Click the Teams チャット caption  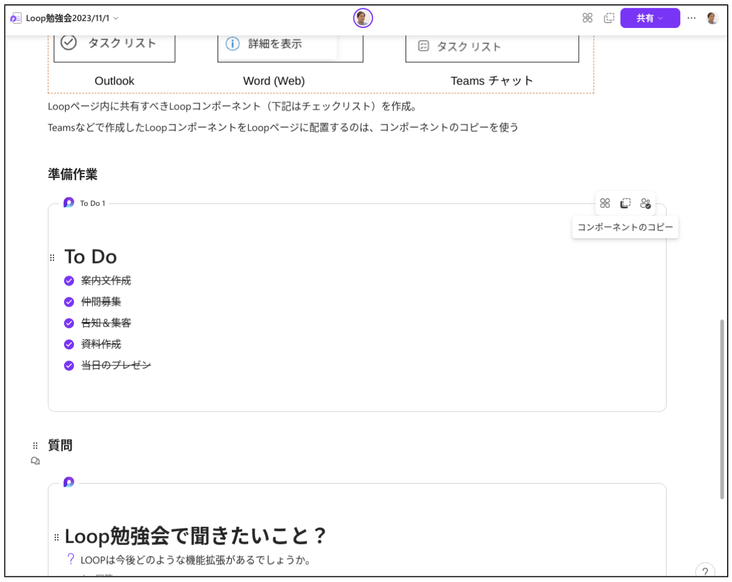pyautogui.click(x=491, y=81)
